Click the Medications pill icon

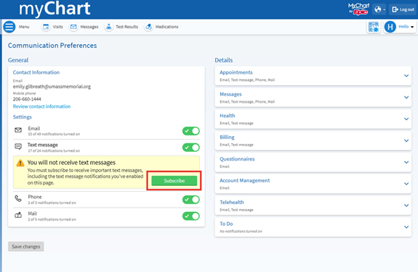point(149,27)
